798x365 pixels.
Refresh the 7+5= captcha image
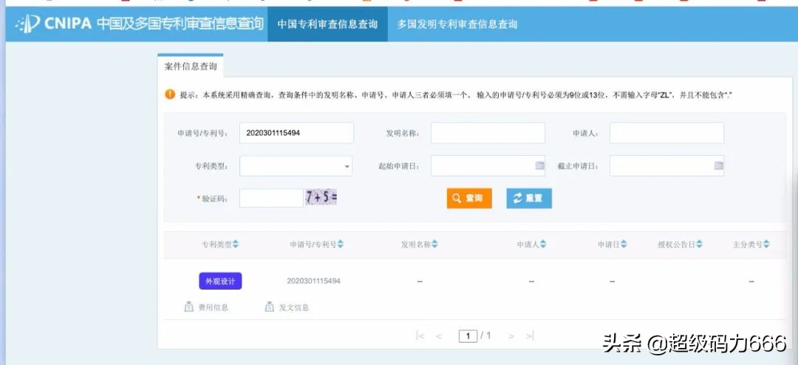coord(321,197)
